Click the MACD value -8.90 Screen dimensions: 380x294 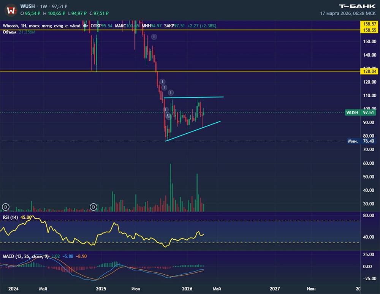(81, 256)
